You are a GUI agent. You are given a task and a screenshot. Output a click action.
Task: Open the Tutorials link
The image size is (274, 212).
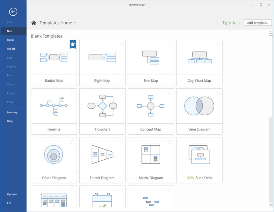tap(231, 23)
